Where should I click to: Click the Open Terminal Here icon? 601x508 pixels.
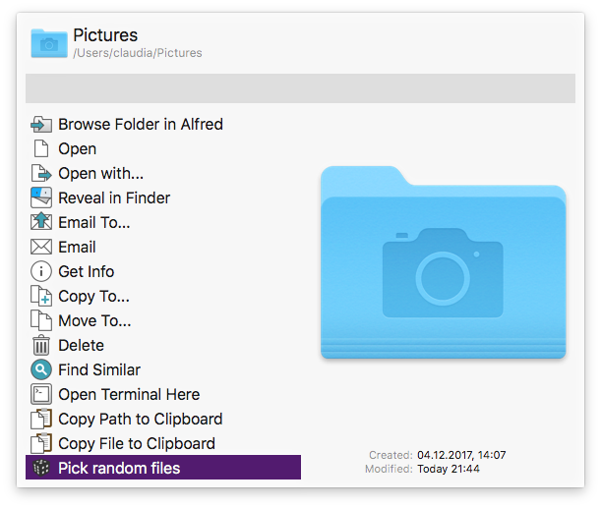(x=41, y=395)
